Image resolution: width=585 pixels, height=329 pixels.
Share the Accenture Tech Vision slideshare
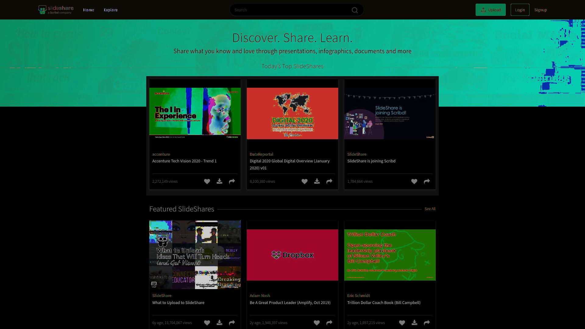pyautogui.click(x=232, y=182)
